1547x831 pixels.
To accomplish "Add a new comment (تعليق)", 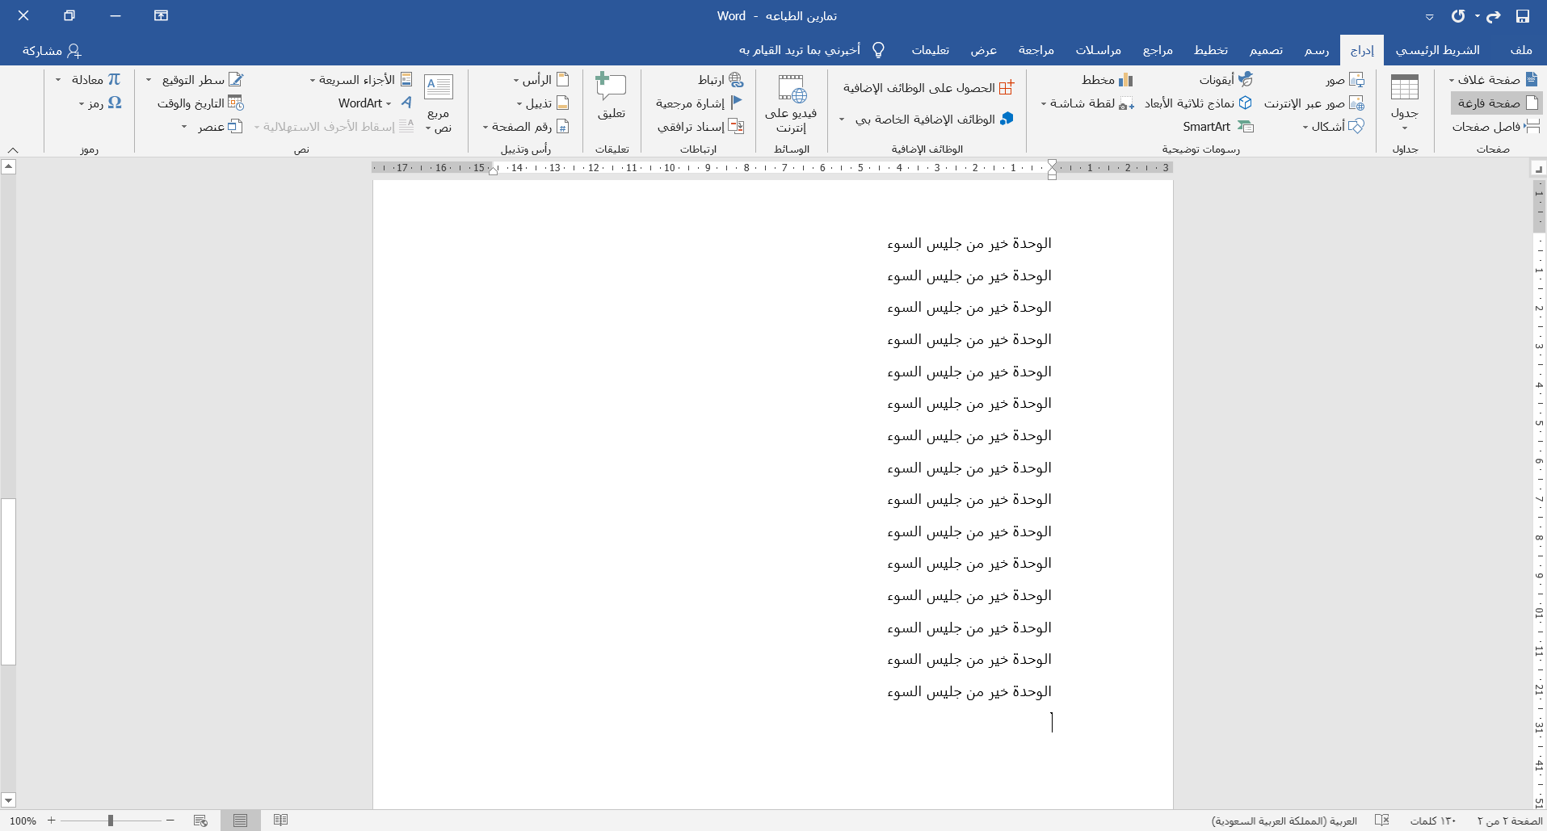I will (611, 95).
